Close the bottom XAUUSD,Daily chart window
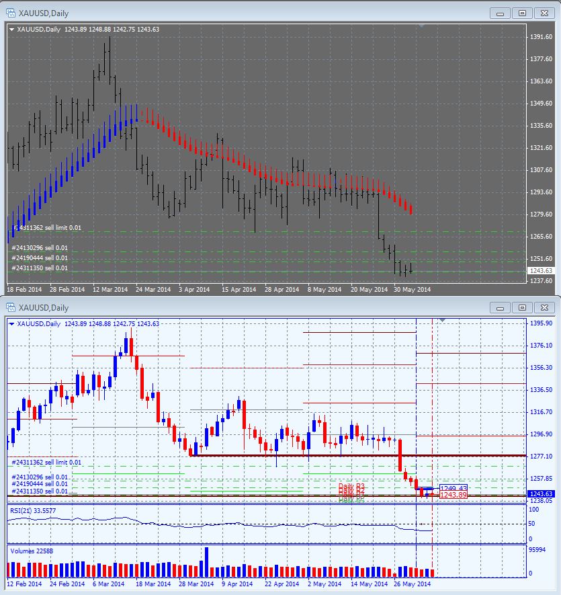 tap(544, 307)
